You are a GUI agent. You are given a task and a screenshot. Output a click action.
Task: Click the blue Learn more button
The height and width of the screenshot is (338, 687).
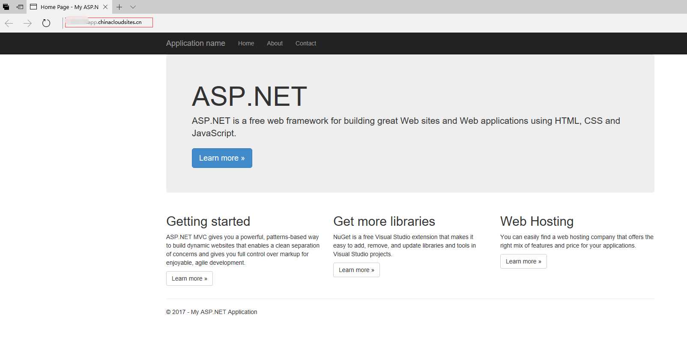click(x=222, y=158)
